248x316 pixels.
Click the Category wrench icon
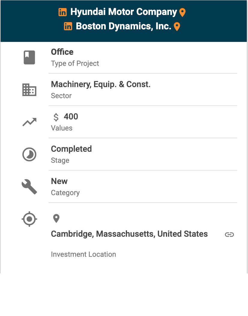click(29, 187)
